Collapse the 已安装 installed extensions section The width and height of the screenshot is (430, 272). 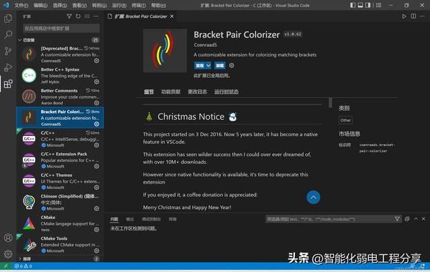(20, 40)
